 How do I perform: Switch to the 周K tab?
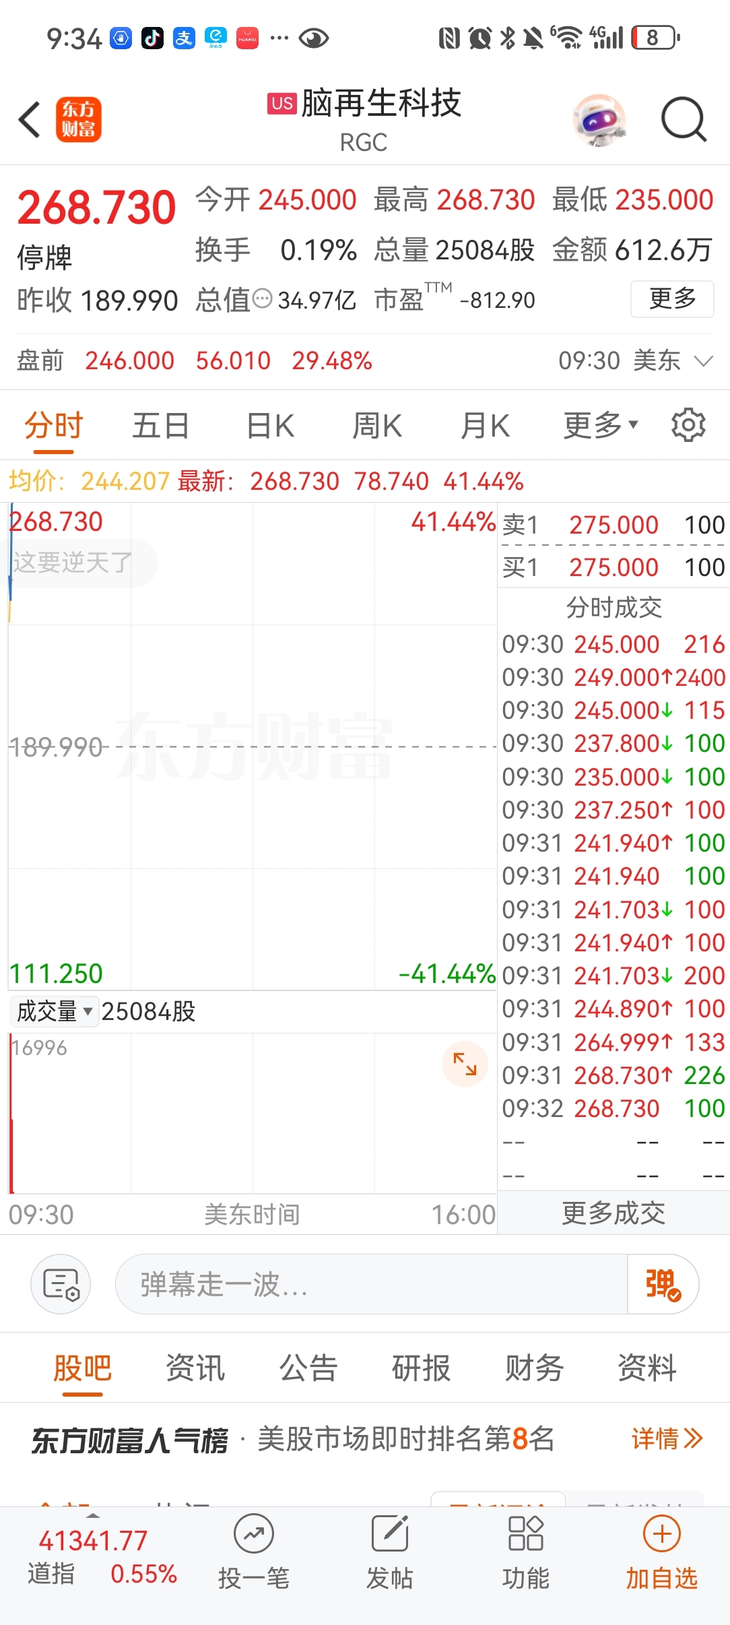pyautogui.click(x=377, y=426)
